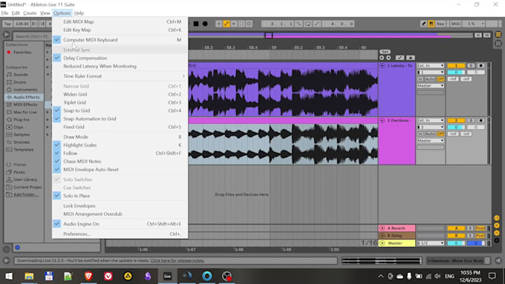Select Grooves category in browser
505x284 pixels.
coord(22,142)
